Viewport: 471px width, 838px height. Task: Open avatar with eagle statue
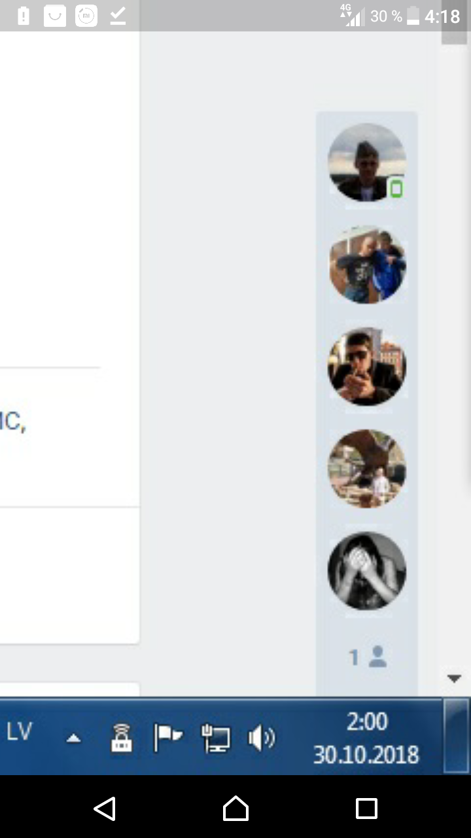click(367, 469)
